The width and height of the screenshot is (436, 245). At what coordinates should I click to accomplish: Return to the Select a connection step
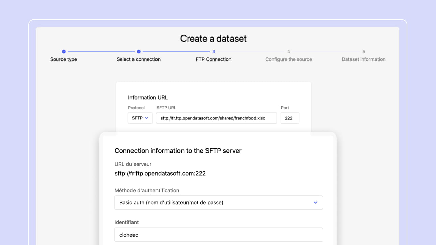pos(139,59)
